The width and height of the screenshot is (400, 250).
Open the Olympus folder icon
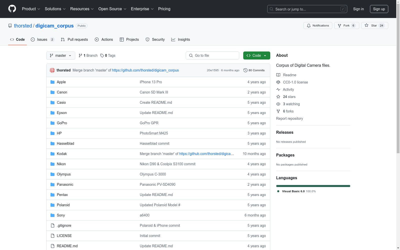(x=52, y=174)
